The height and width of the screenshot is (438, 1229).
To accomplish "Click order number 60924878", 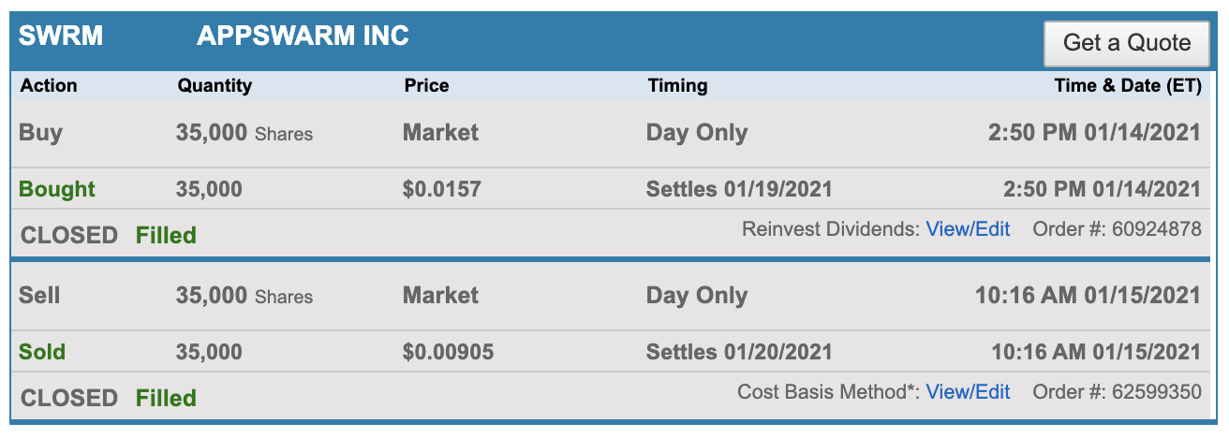I will 1156,229.
